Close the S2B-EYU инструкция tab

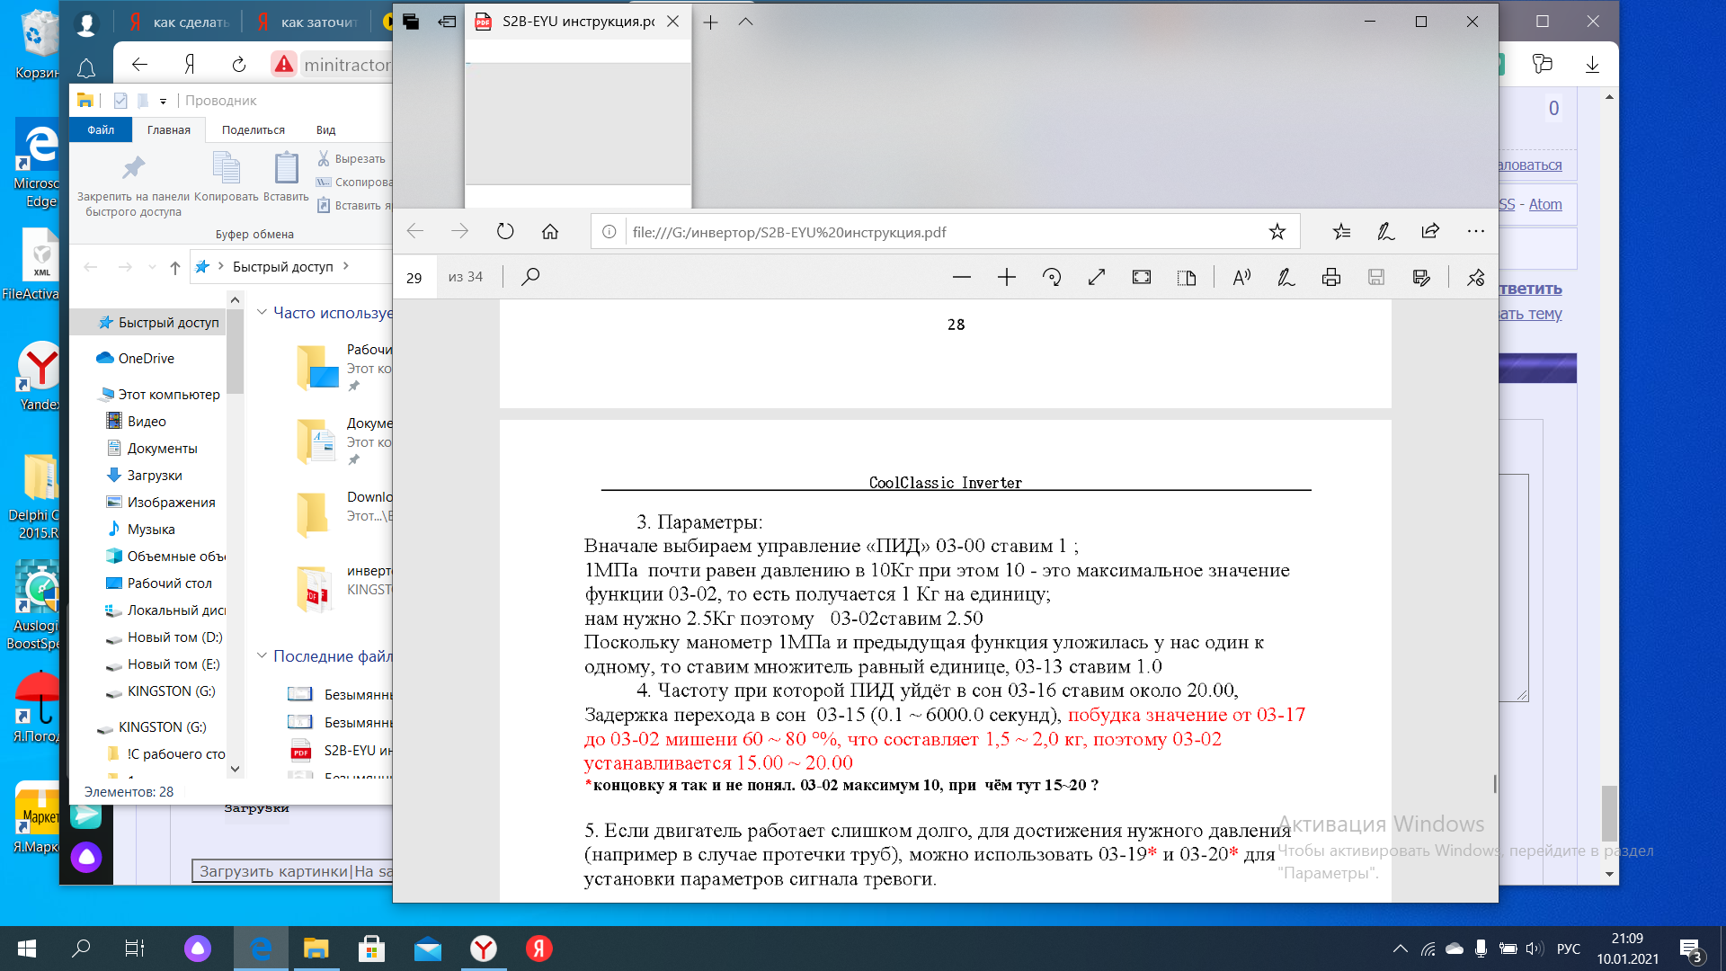(672, 22)
